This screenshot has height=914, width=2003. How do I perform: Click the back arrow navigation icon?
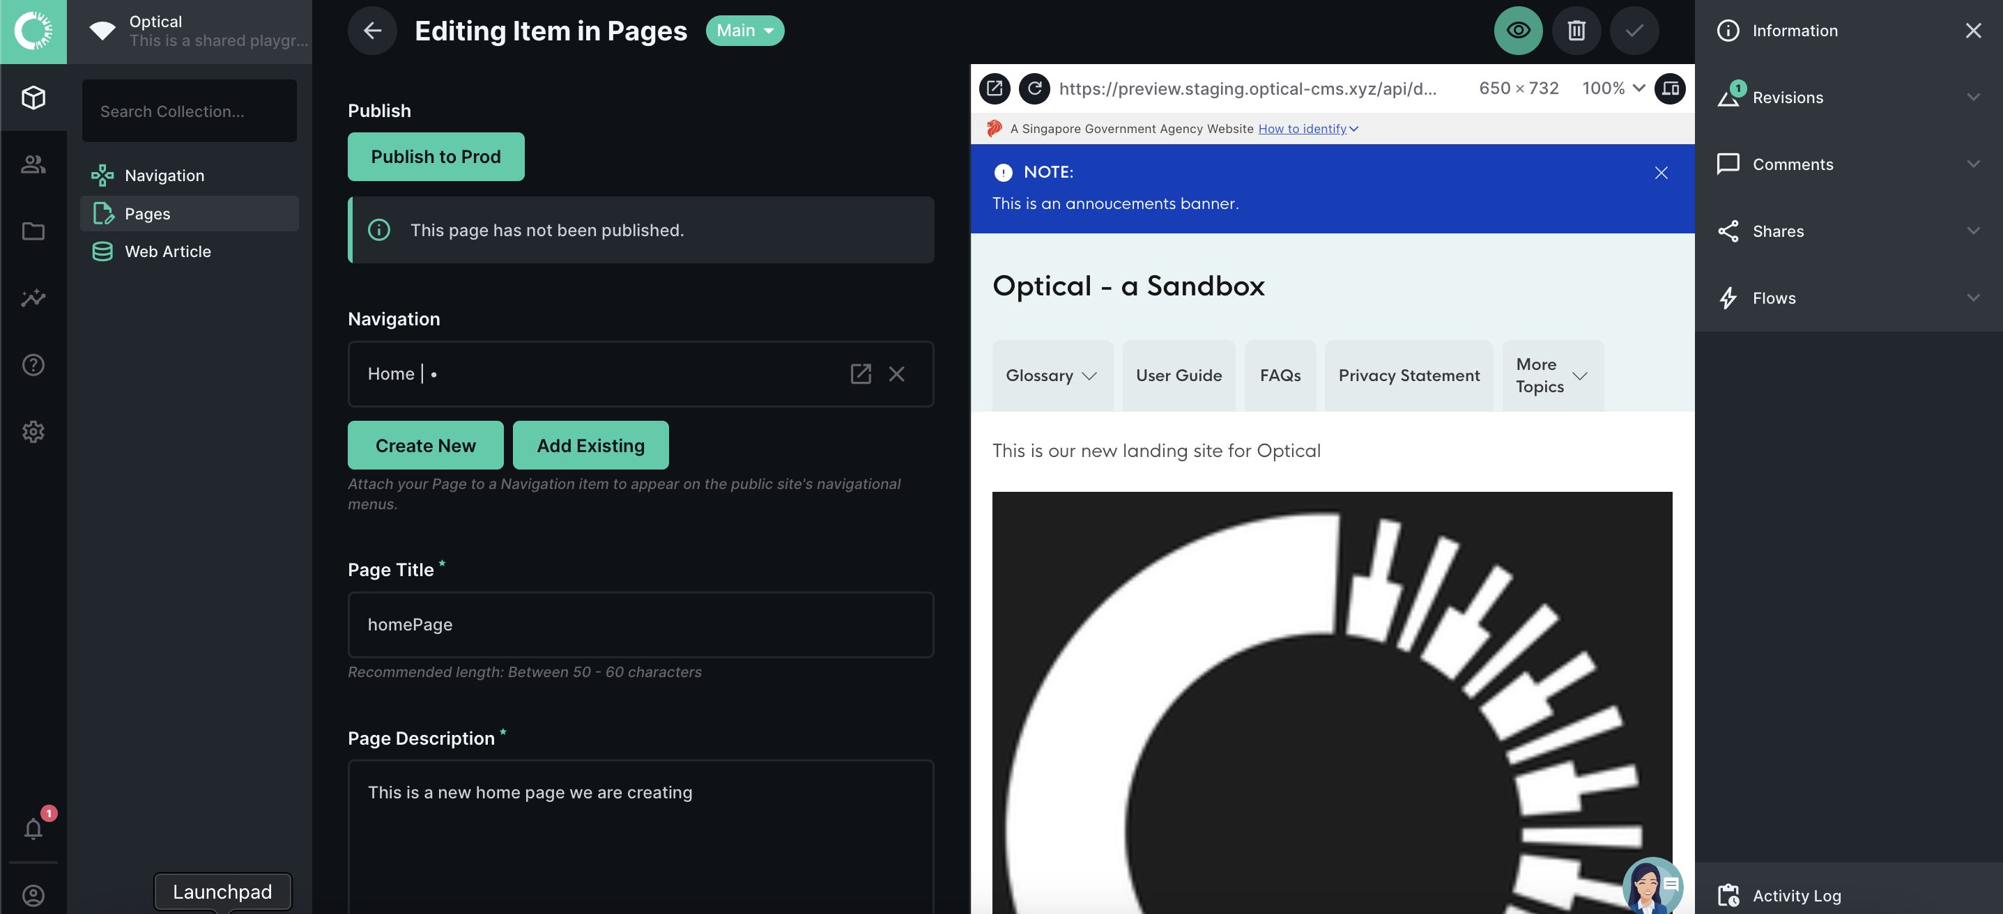click(x=371, y=29)
